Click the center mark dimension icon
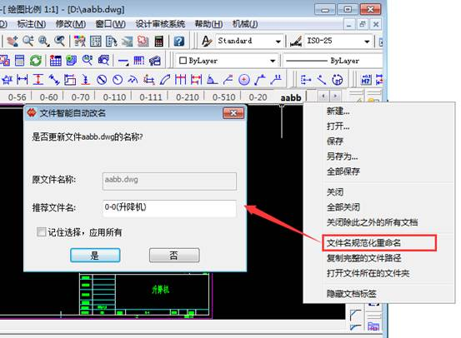The image size is (461, 338). (244, 80)
